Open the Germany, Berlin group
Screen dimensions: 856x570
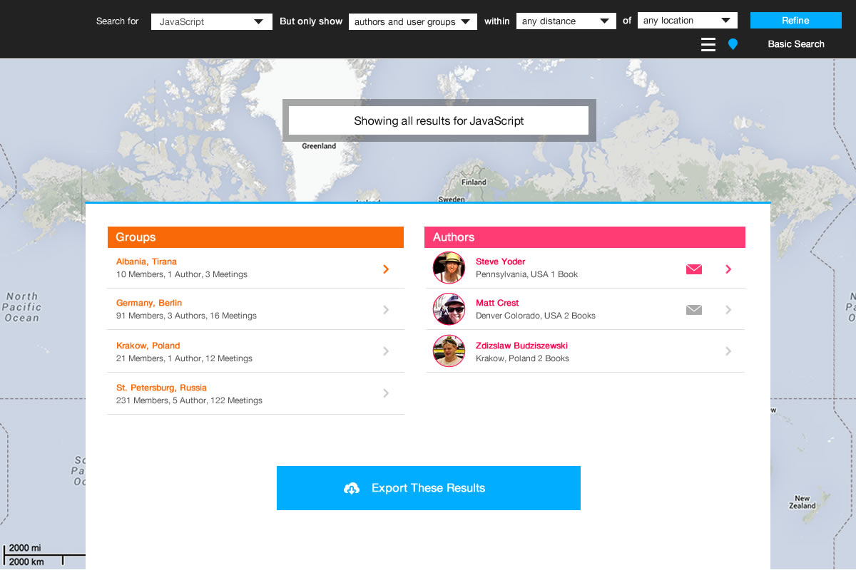[x=149, y=303]
